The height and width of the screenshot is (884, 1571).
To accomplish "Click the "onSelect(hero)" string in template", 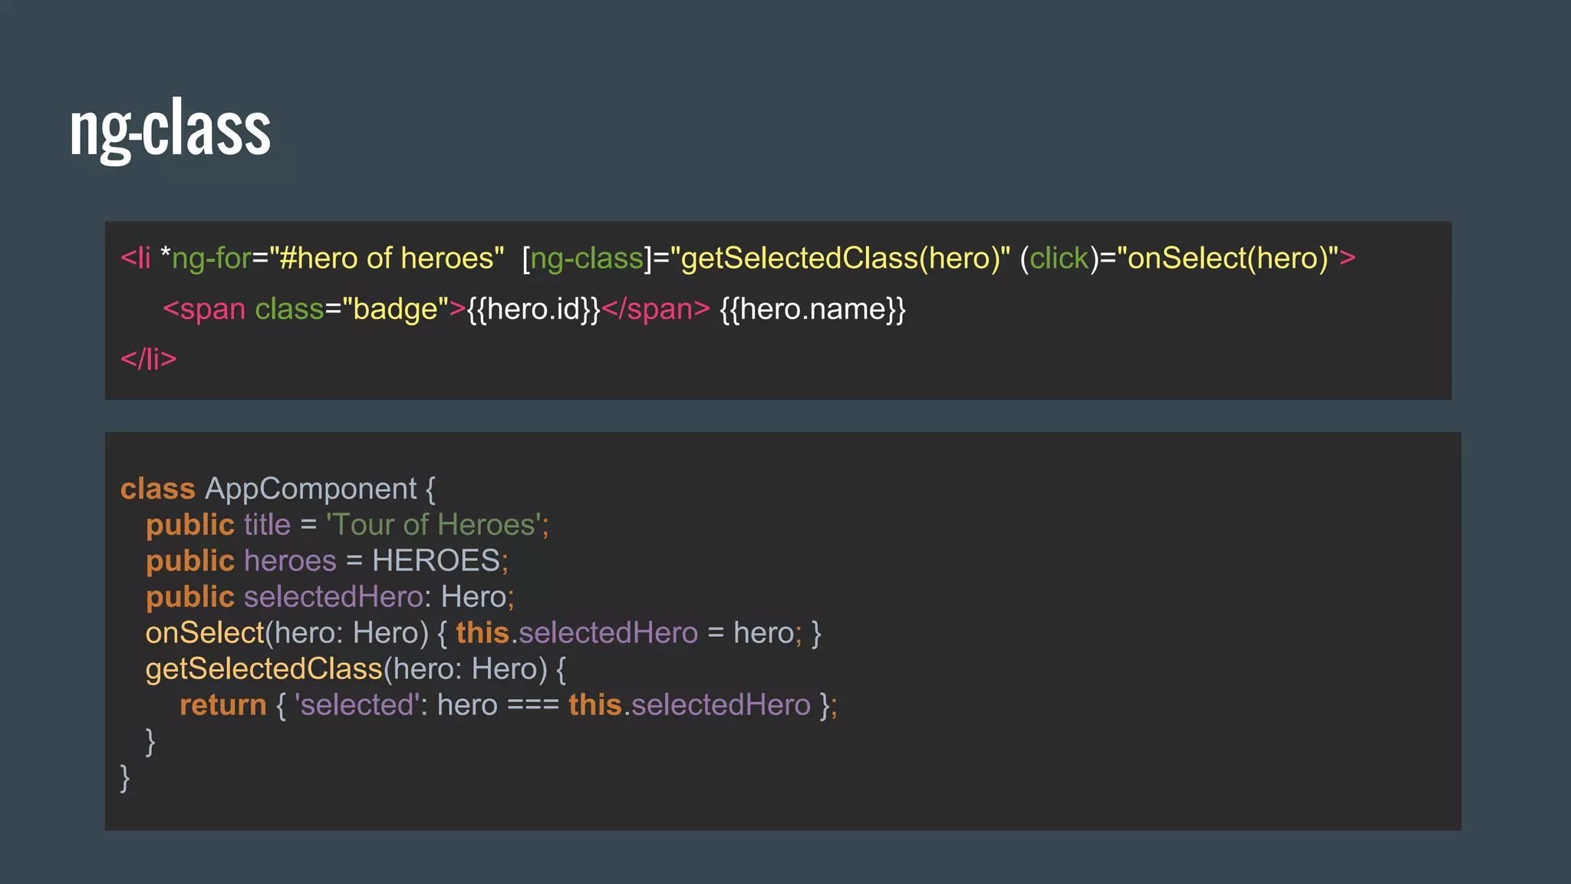I will pos(1227,259).
